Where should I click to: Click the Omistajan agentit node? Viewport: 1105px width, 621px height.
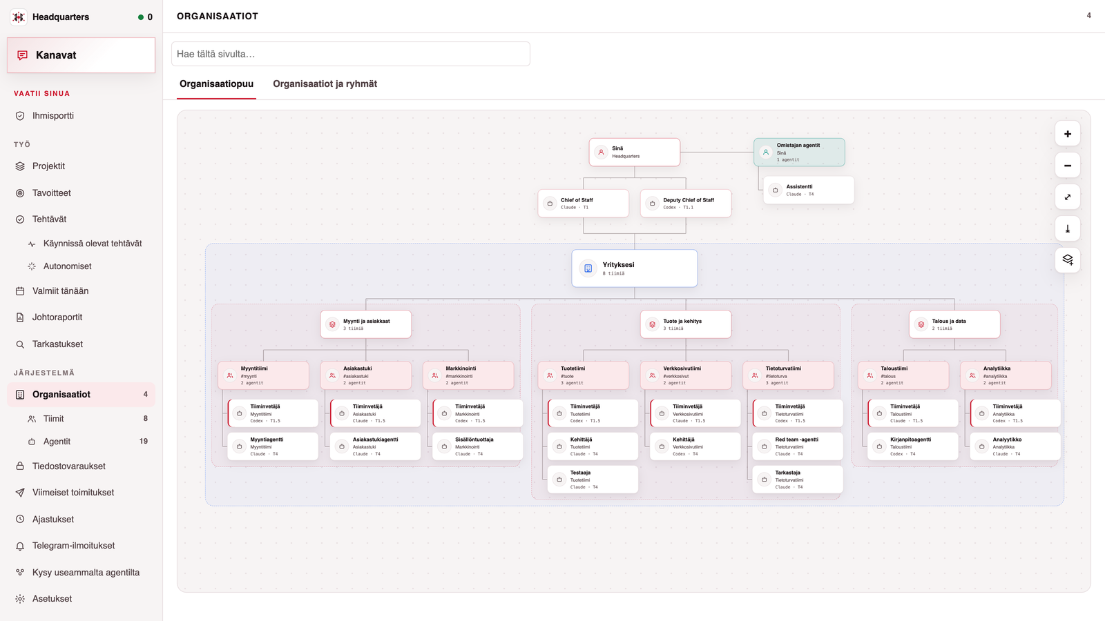pos(799,152)
